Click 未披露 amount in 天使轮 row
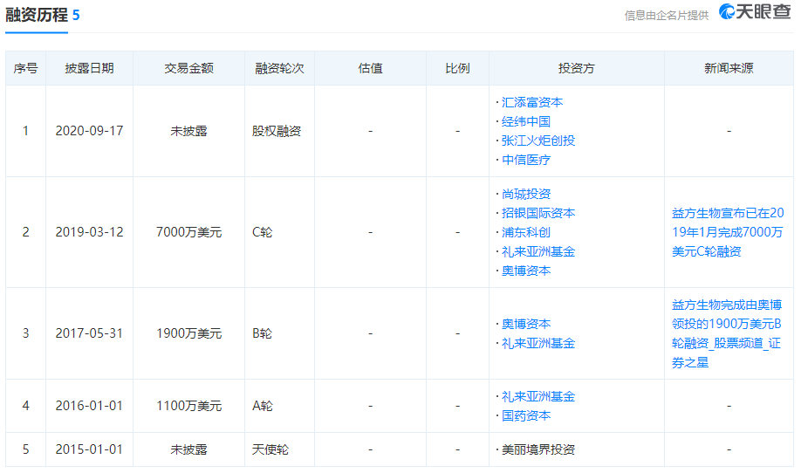The width and height of the screenshot is (801, 473). pos(188,449)
